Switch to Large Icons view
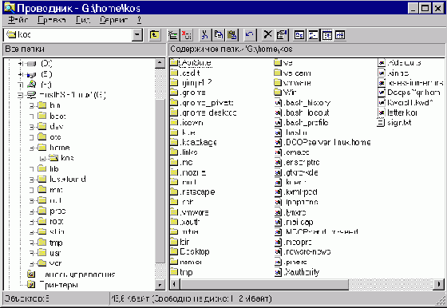 point(299,35)
